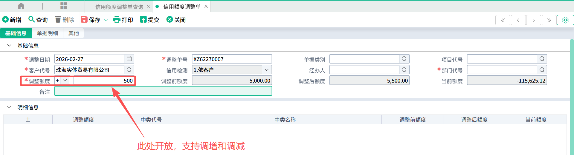The image size is (574, 155).
Task: Open lookup for 部门代号 field
Action: pos(542,70)
